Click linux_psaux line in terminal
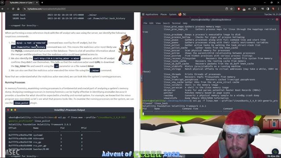Screen dimensions: 281x158 click(x=215, y=40)
